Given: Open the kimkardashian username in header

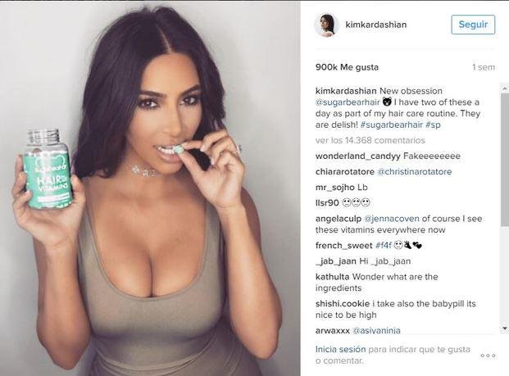Looking at the screenshot, I should tap(376, 25).
